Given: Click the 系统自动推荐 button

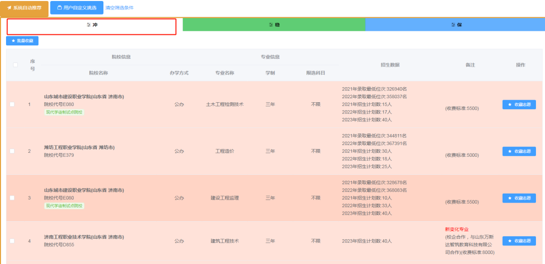Looking at the screenshot, I should click(24, 8).
